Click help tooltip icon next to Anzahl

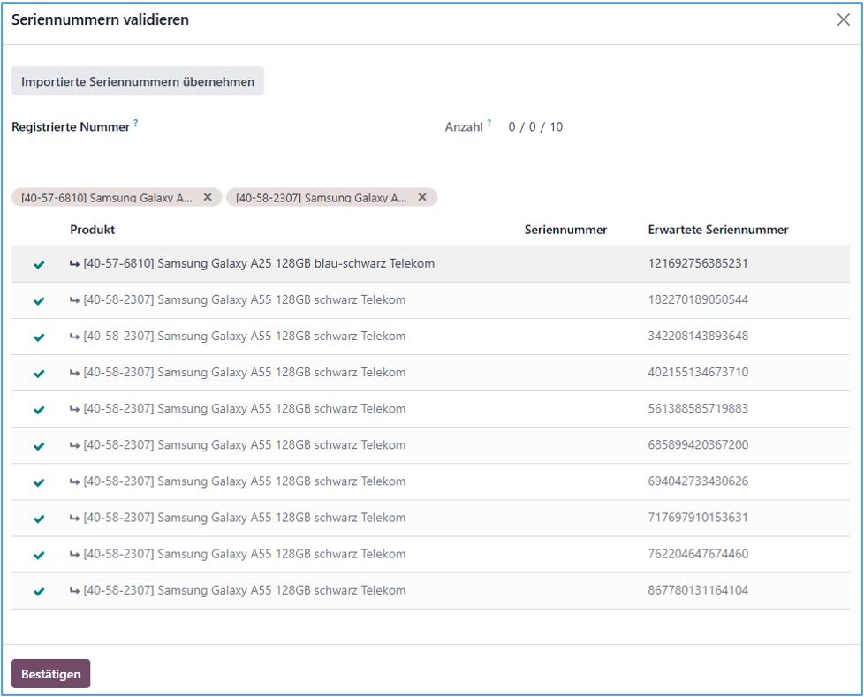(489, 124)
